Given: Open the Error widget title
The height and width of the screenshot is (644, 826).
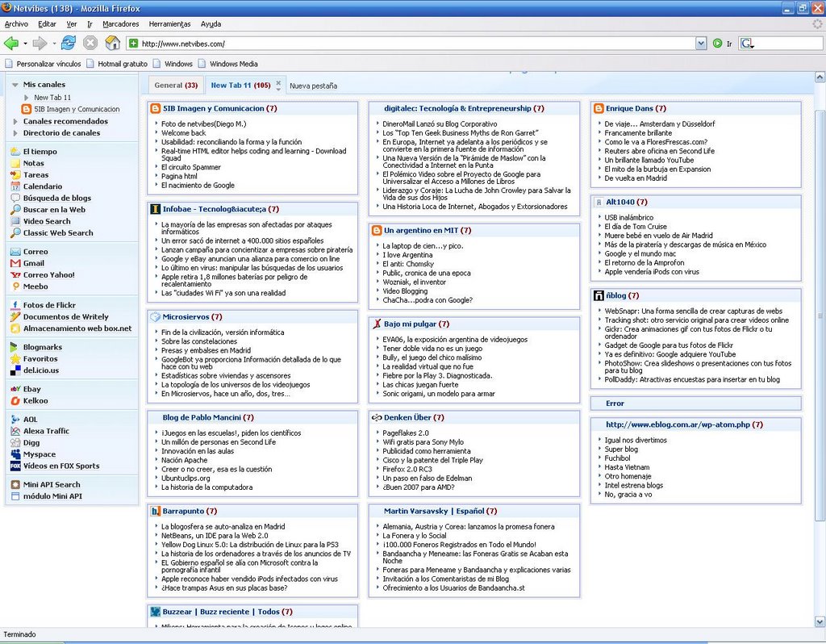Looking at the screenshot, I should pos(615,404).
